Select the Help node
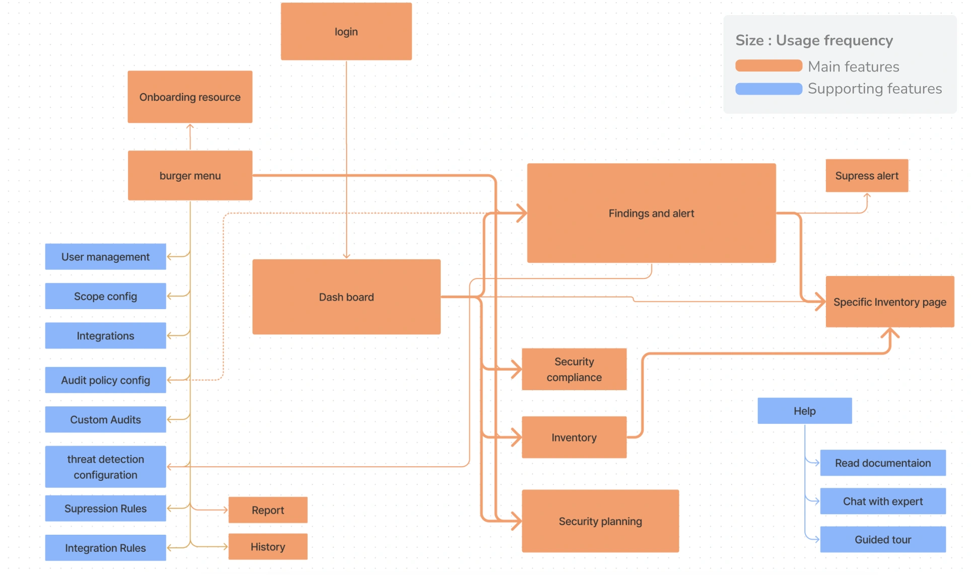 (x=804, y=410)
